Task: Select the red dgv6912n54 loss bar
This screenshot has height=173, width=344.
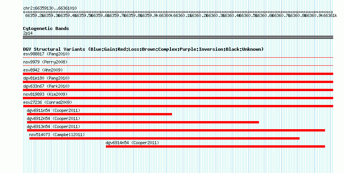Action: click(x=143, y=122)
